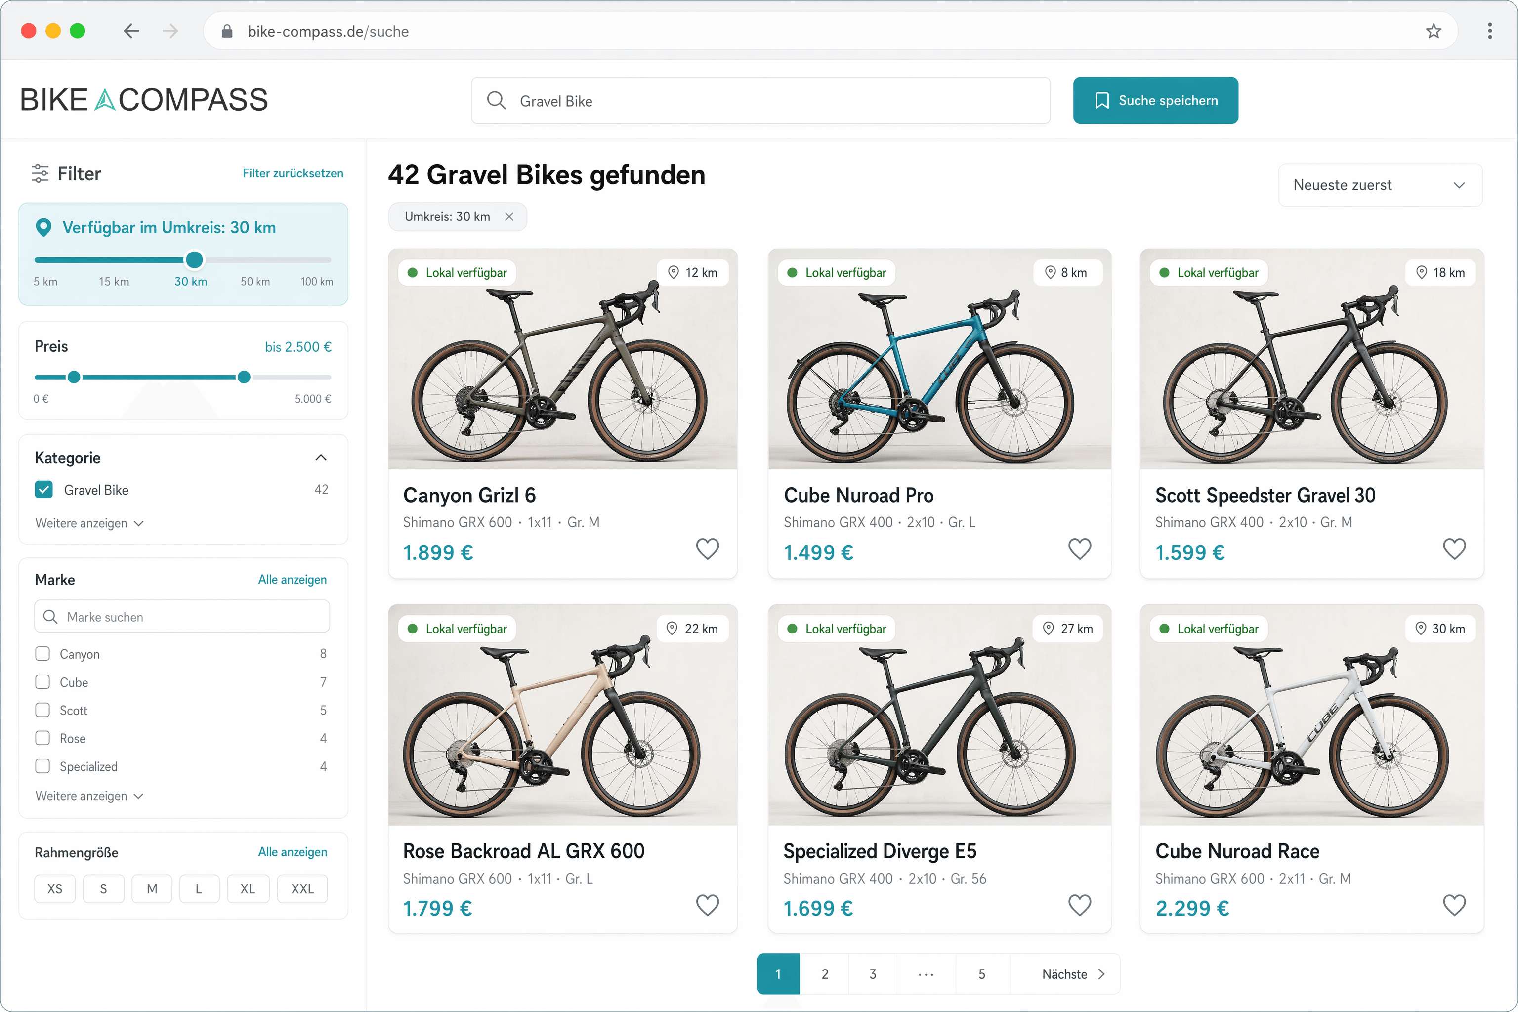Click the lock icon in address bar

[x=227, y=31]
